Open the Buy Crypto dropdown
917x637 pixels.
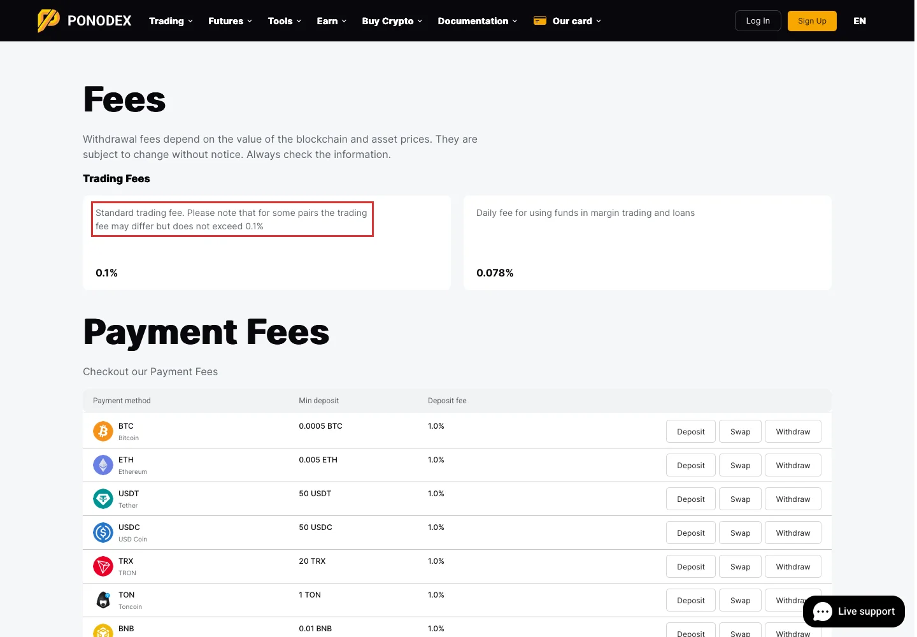(x=392, y=21)
